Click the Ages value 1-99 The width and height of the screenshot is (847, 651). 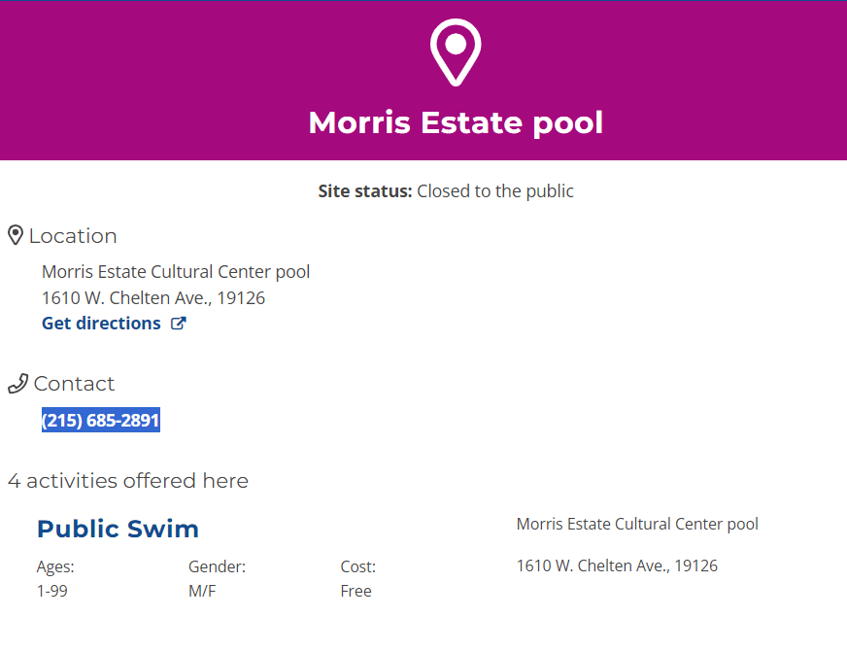(x=52, y=591)
